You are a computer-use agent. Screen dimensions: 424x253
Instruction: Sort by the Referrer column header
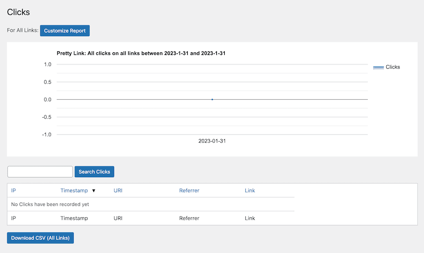[189, 191]
